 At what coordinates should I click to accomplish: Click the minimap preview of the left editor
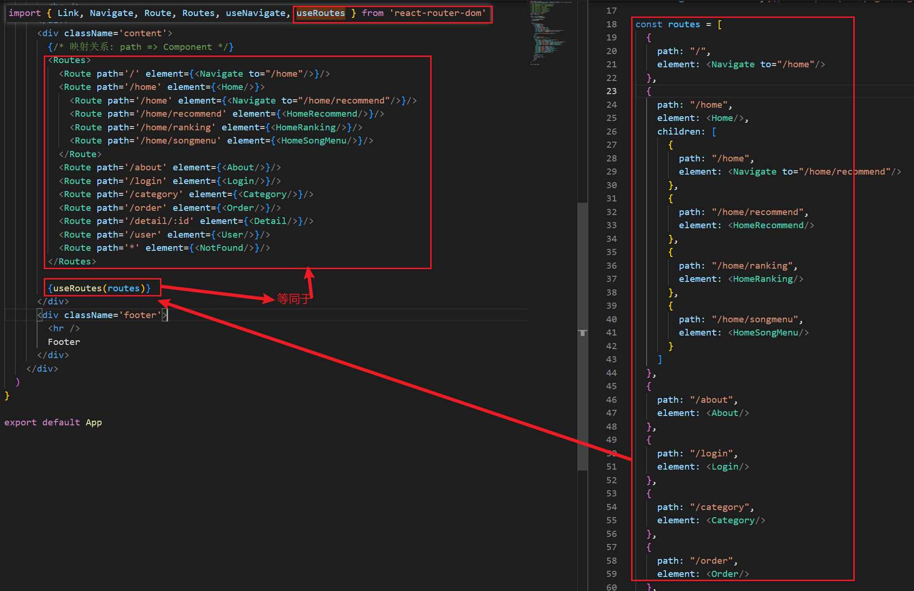pyautogui.click(x=550, y=33)
